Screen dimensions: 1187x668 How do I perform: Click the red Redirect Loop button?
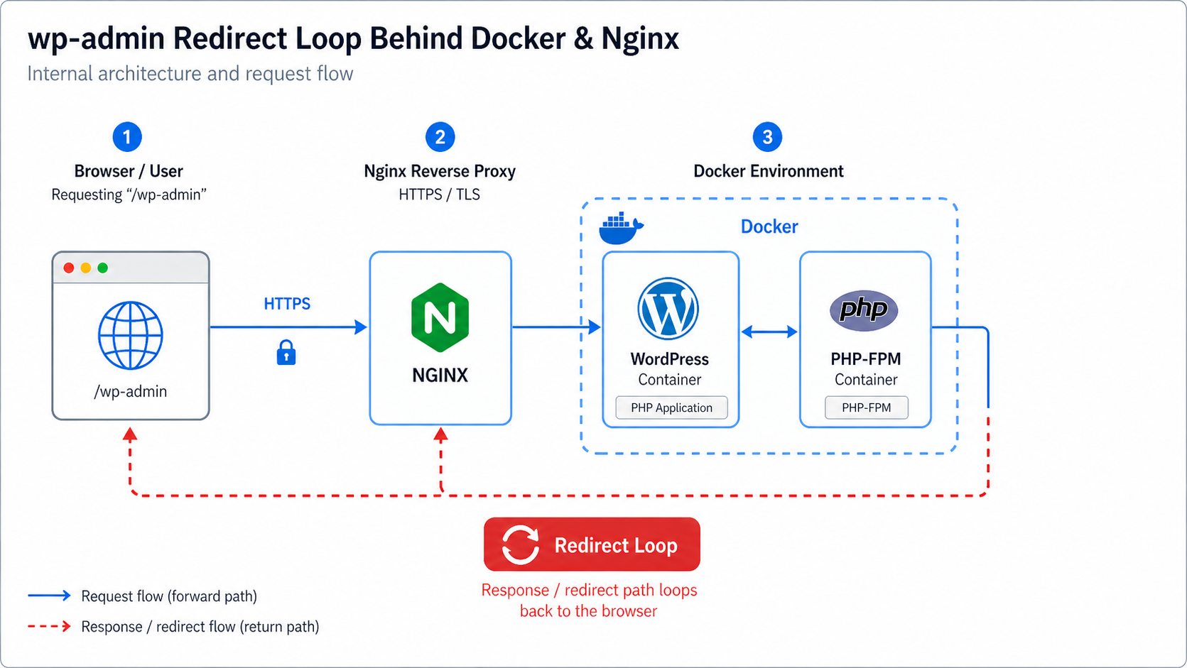pos(592,544)
